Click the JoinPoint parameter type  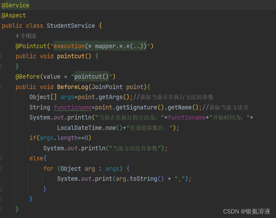(107, 87)
